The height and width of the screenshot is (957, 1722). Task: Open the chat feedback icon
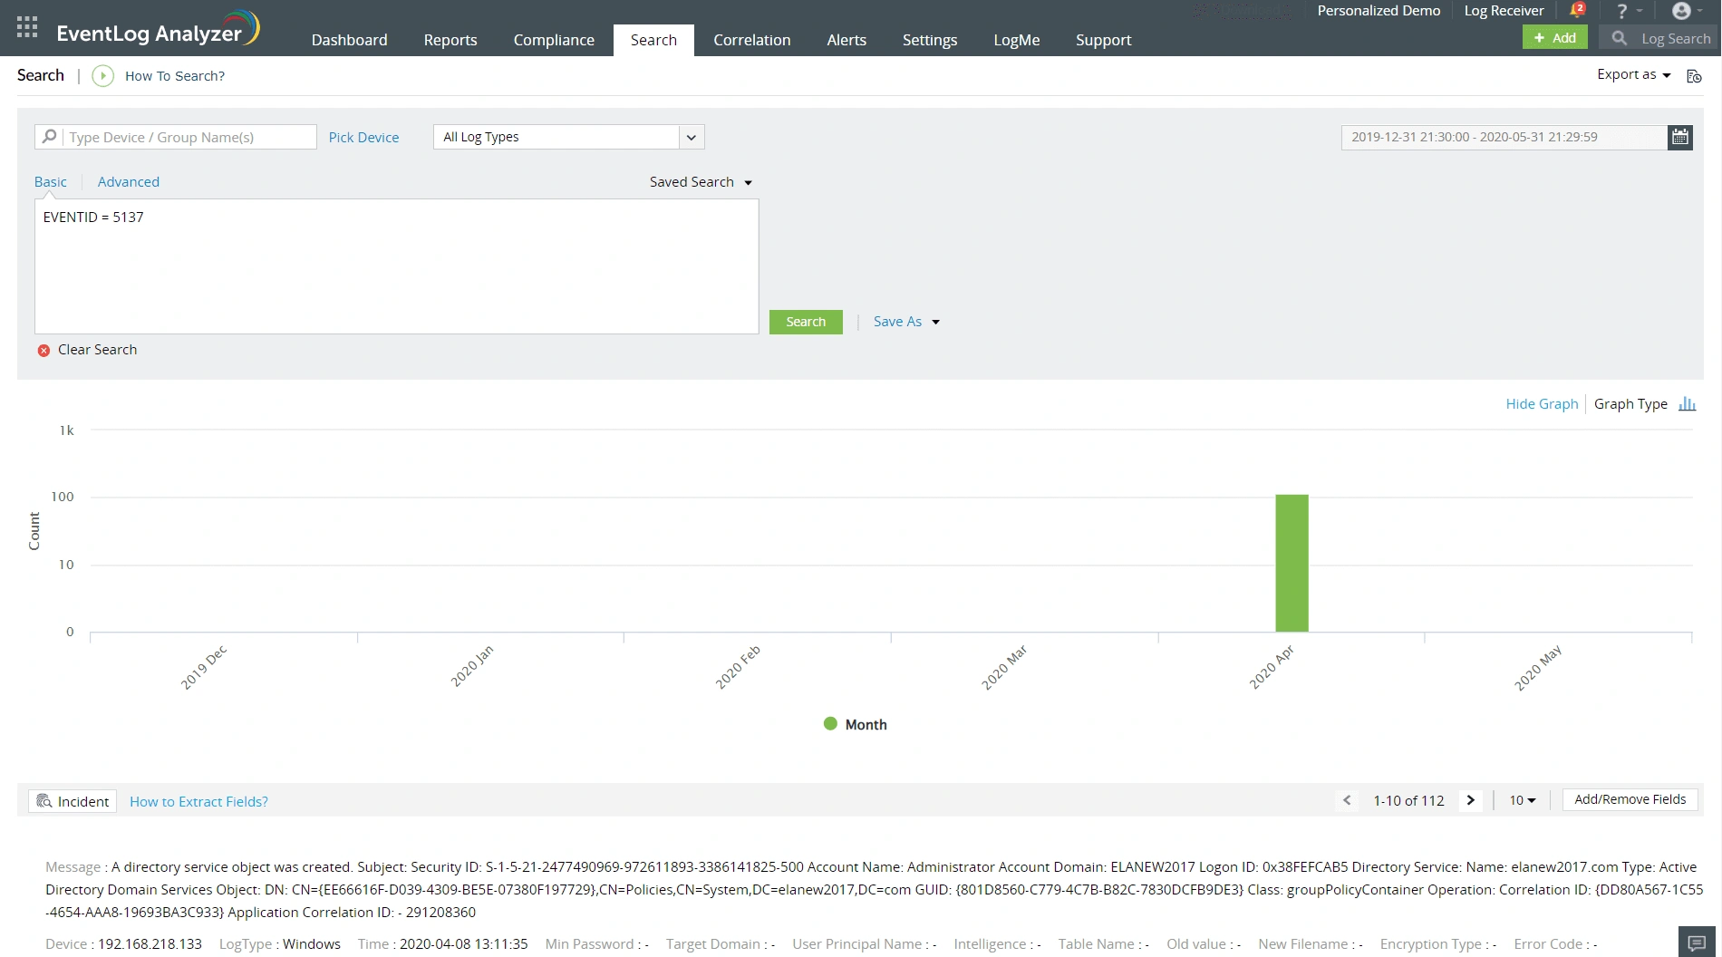pos(1697,942)
